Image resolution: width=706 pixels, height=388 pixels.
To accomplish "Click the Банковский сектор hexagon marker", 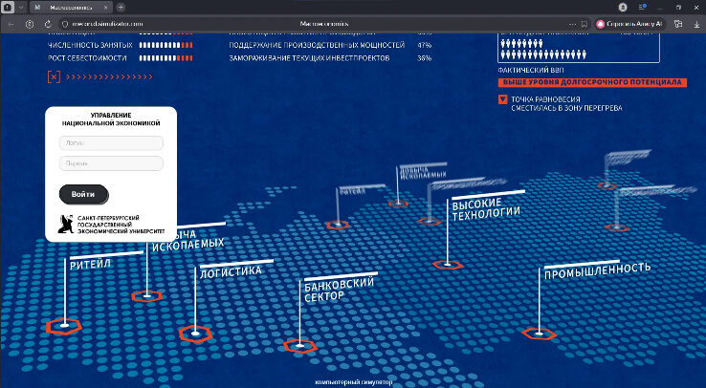I will tap(299, 346).
